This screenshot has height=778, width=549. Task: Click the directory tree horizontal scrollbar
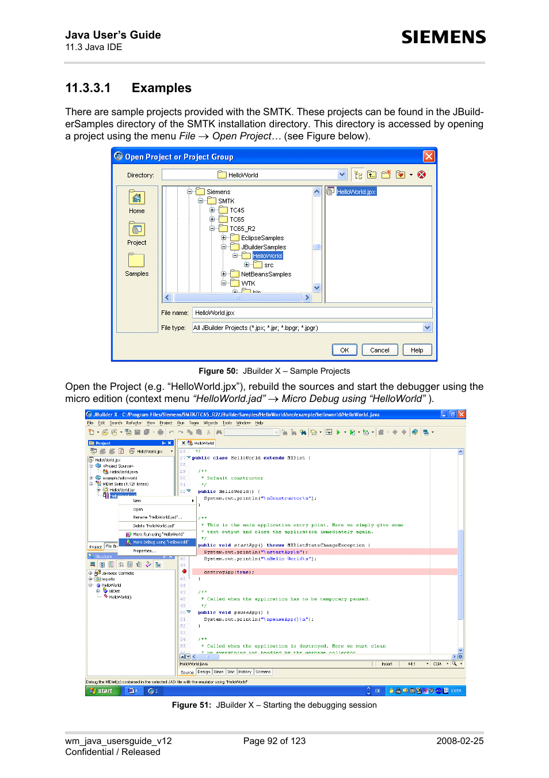237,298
